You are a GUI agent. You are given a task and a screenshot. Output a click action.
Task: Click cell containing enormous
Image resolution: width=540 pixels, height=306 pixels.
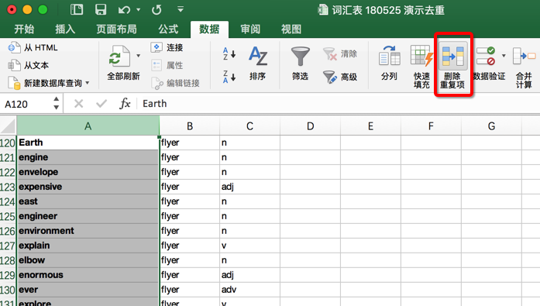pyautogui.click(x=88, y=275)
